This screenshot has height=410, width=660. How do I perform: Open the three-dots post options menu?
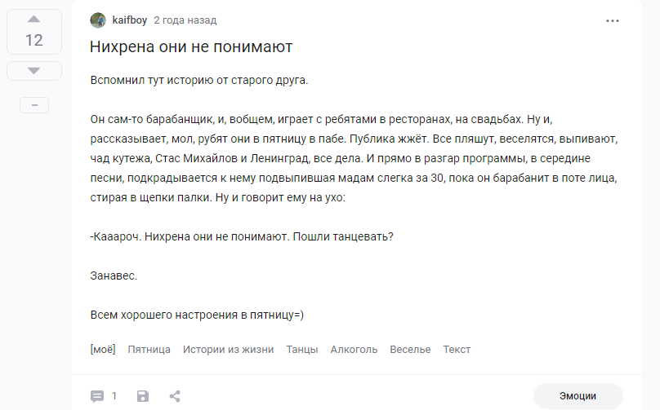tap(613, 20)
